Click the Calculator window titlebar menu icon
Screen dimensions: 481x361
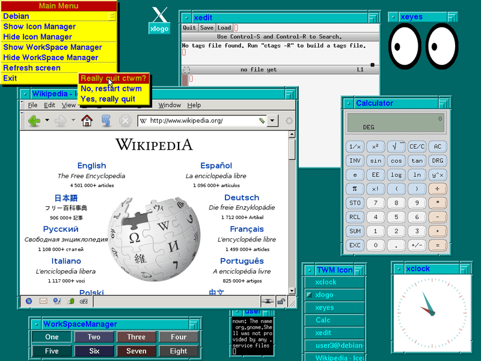[x=349, y=103]
